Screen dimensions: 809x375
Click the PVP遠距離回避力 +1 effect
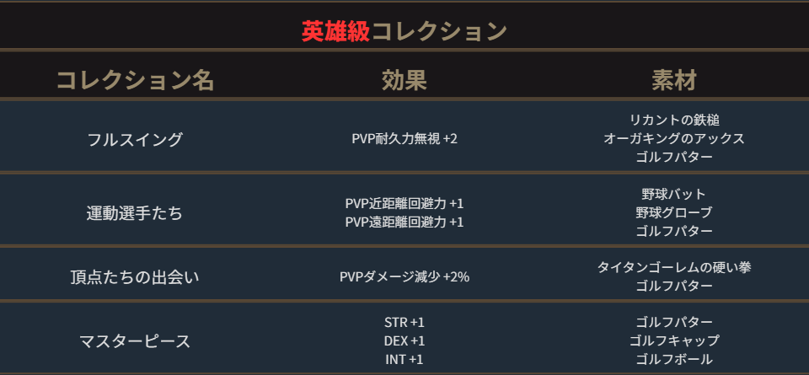(404, 222)
